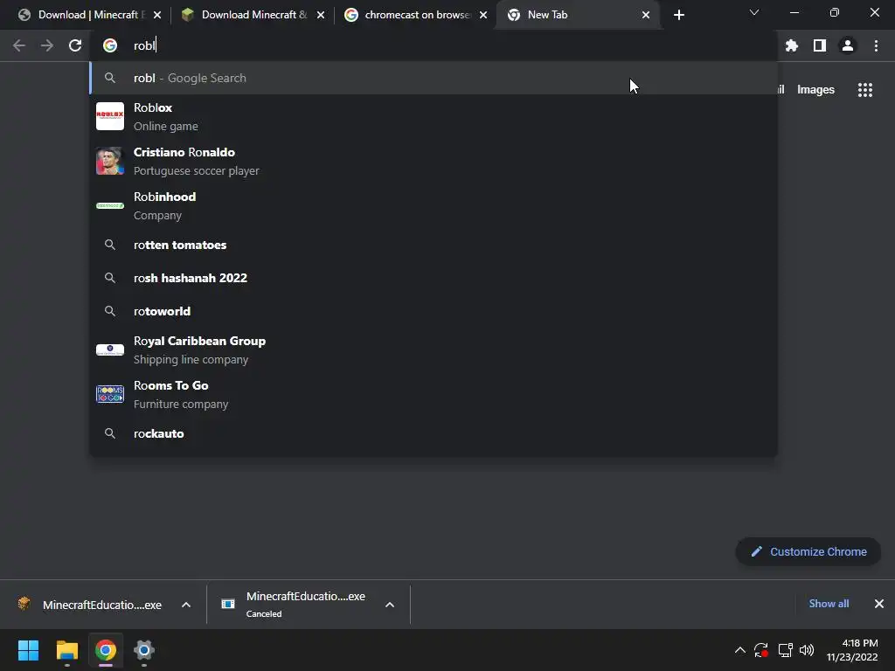895x671 pixels.
Task: Click the Rooms To Go logo thumbnail
Action: [x=110, y=394]
